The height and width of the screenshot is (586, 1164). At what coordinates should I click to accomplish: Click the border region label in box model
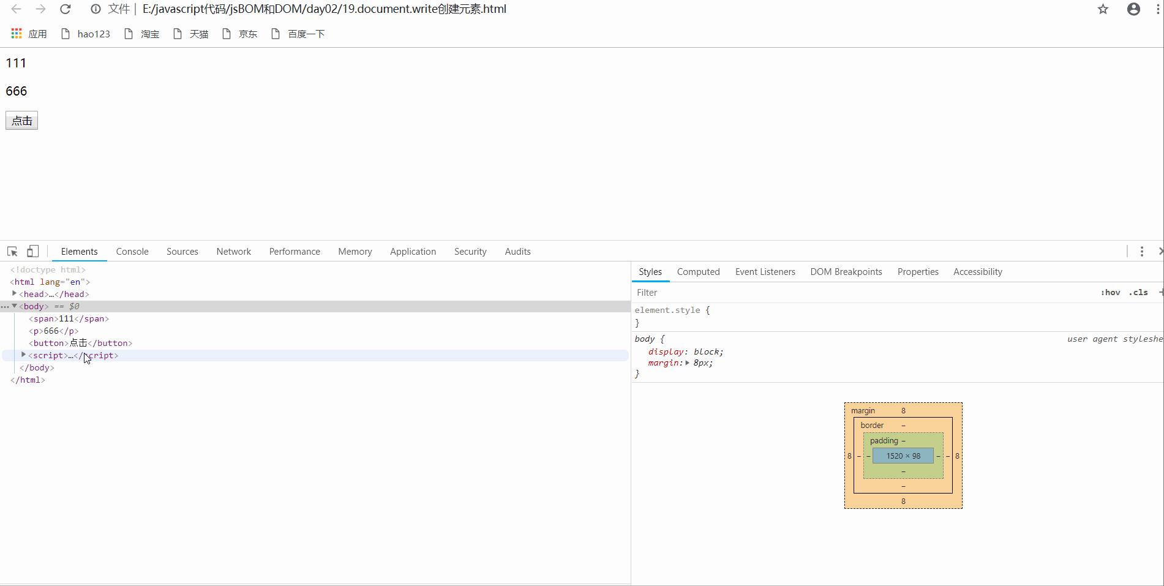click(872, 426)
